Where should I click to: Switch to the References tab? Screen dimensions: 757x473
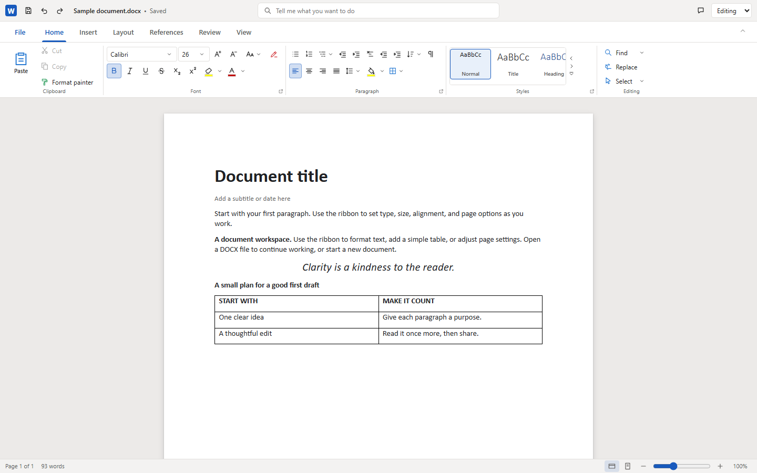click(167, 32)
